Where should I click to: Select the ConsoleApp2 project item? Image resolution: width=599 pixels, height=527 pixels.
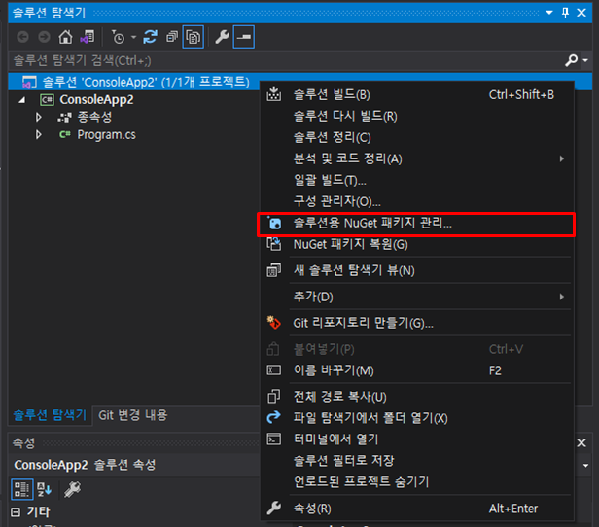pyautogui.click(x=96, y=100)
